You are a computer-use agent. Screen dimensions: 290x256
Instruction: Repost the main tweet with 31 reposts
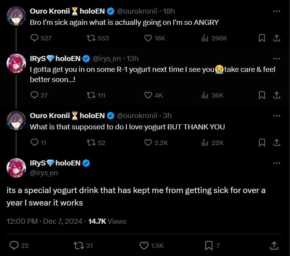[78, 246]
